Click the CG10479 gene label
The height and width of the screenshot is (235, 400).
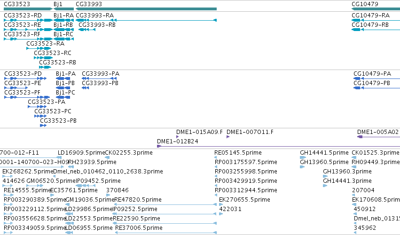click(365, 4)
